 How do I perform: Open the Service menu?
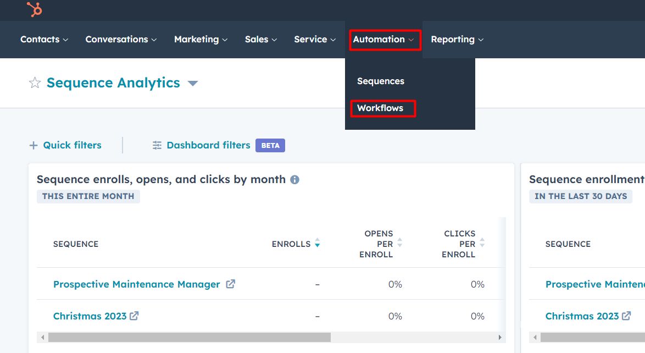[315, 39]
